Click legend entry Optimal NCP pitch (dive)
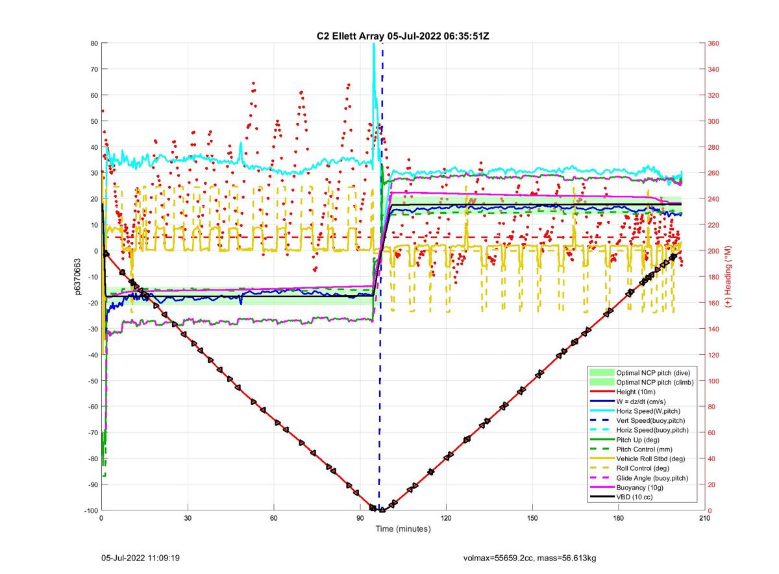The height and width of the screenshot is (574, 779). coord(654,372)
